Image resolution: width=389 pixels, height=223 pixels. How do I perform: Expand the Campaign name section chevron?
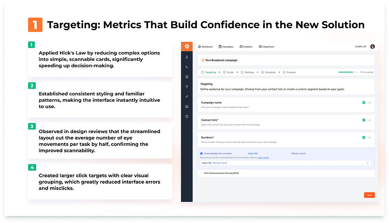point(370,103)
